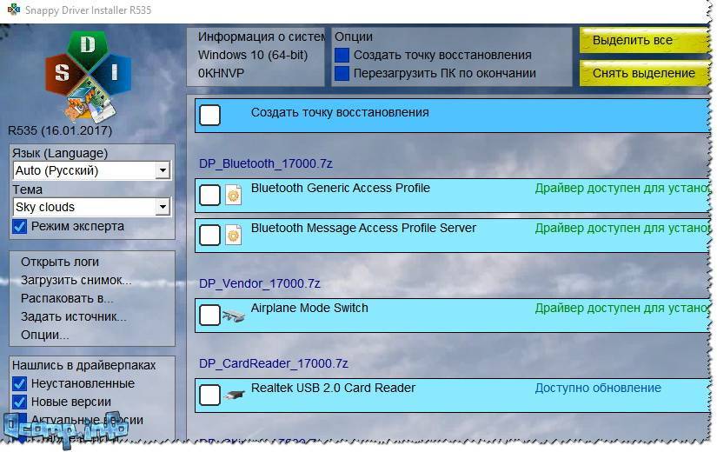Click the Информация о системе panel header
Viewport: 717px width, 452px height.
[x=261, y=37]
